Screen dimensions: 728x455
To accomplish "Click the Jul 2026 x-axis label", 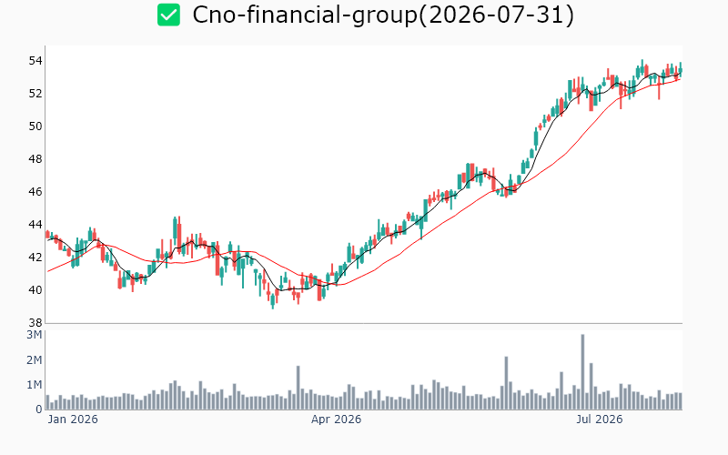I will click(x=600, y=420).
